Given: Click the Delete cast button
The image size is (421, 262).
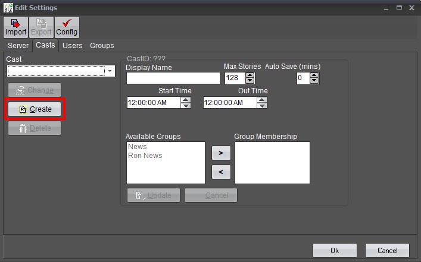Looking at the screenshot, I should pos(35,128).
